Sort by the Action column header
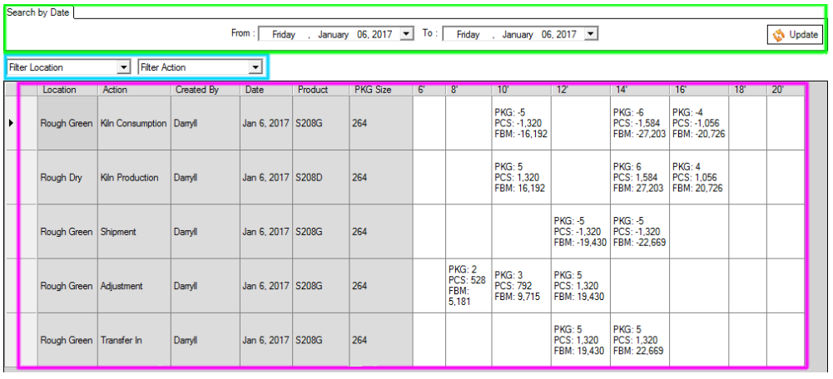Viewport: 833px width, 379px height. pos(135,90)
